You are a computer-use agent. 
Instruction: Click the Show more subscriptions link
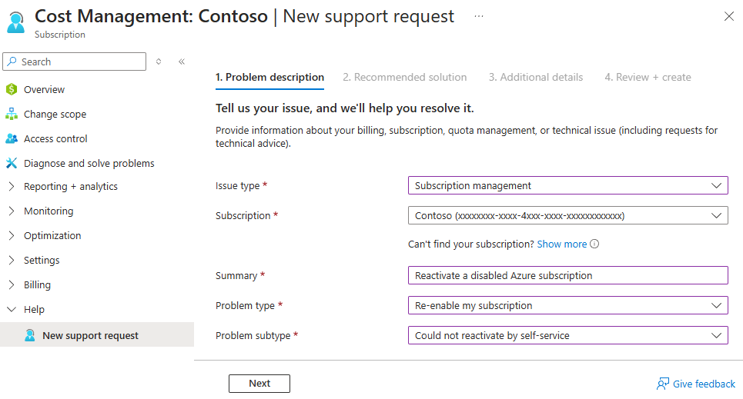coord(561,244)
